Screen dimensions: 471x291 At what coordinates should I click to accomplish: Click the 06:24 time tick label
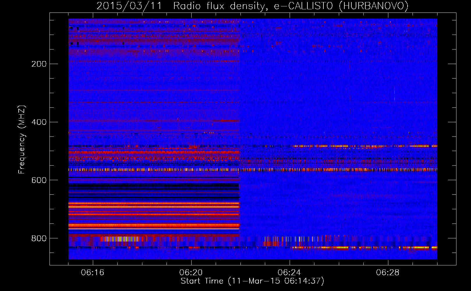point(289,273)
